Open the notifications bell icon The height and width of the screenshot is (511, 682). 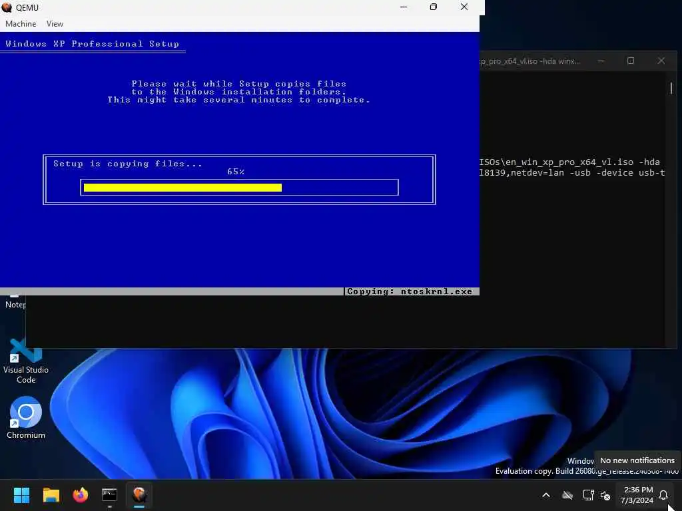click(663, 495)
